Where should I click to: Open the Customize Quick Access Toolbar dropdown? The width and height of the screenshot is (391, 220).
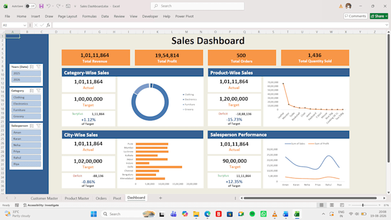[75, 6]
